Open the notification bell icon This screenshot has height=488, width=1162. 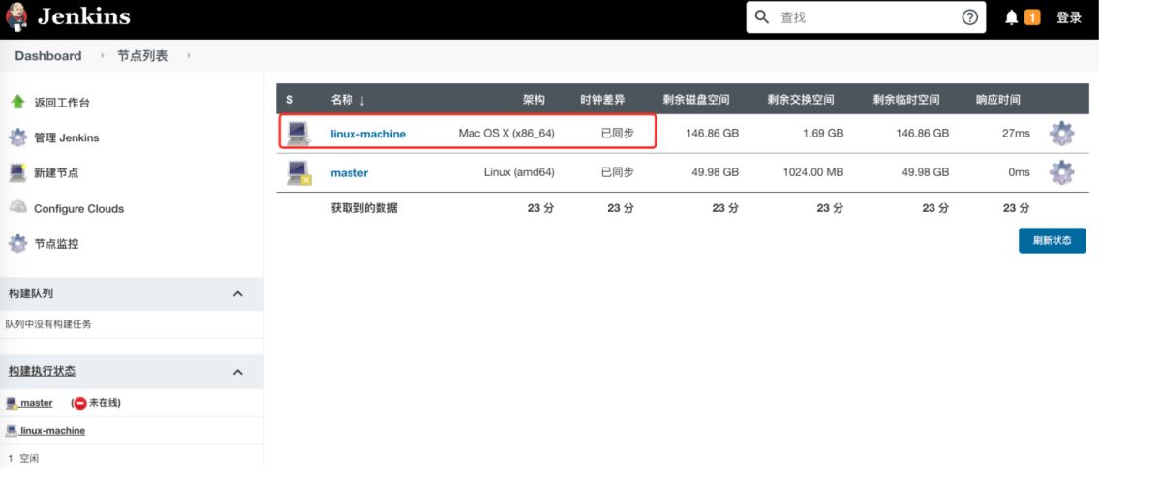coord(1012,17)
